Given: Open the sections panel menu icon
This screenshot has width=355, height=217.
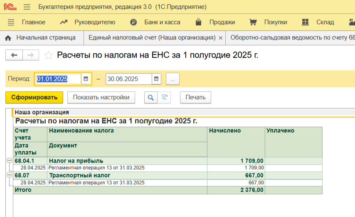Looking at the screenshot, I should coord(11,22).
